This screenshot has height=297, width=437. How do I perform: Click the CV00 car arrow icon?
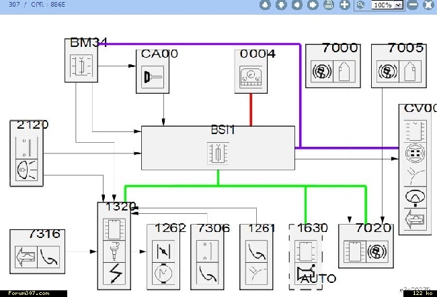[x=415, y=219]
